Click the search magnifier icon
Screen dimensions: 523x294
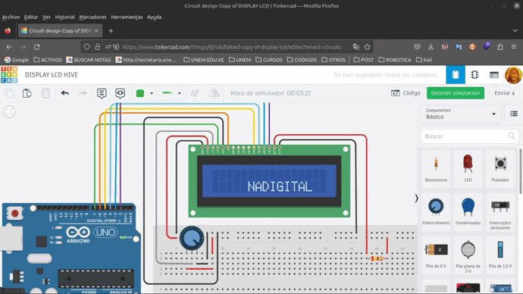(512, 136)
